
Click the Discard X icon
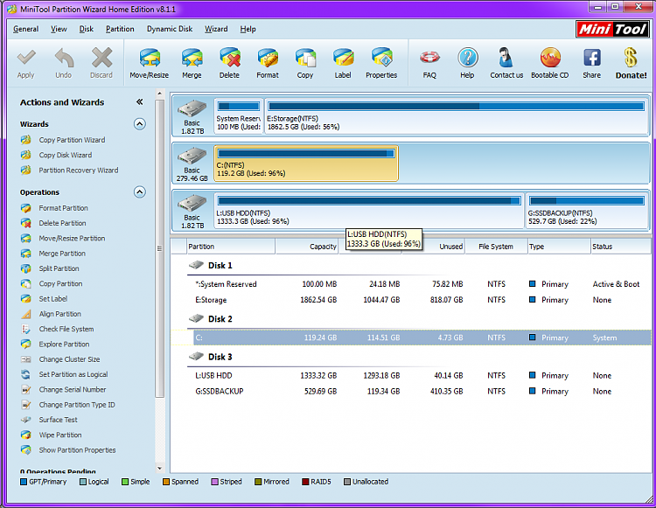(x=101, y=58)
